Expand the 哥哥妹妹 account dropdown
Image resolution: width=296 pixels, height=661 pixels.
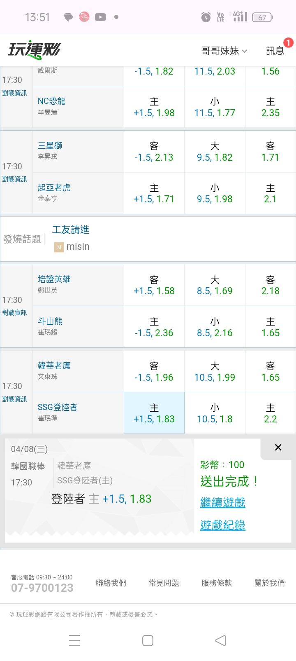click(x=224, y=51)
